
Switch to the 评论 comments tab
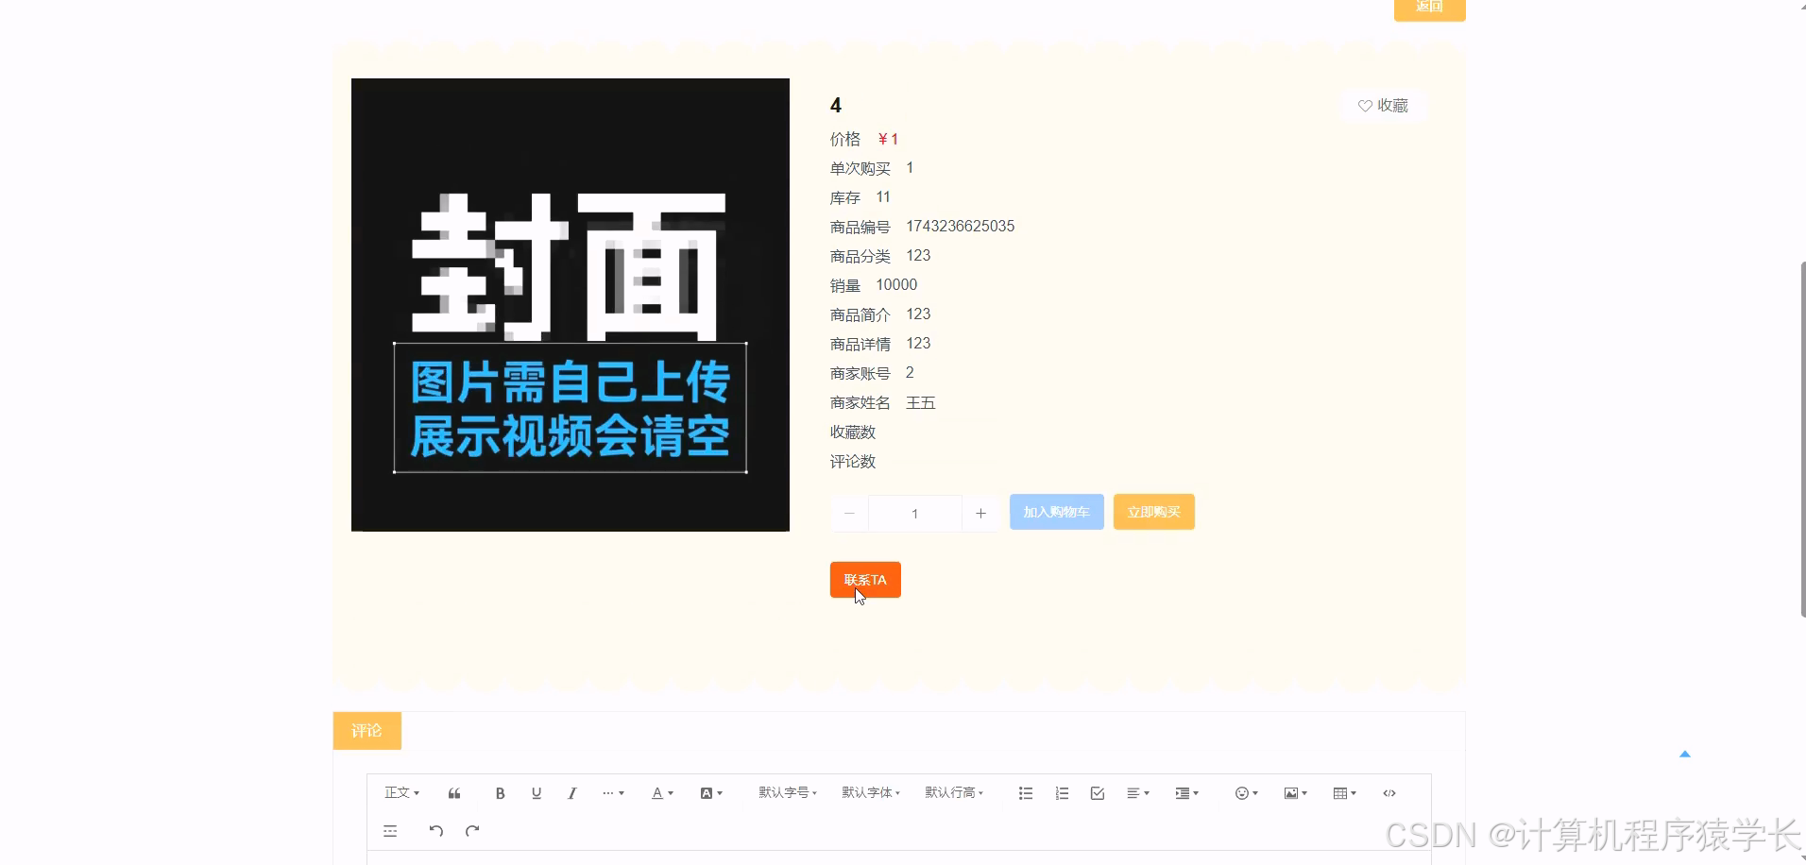(366, 730)
